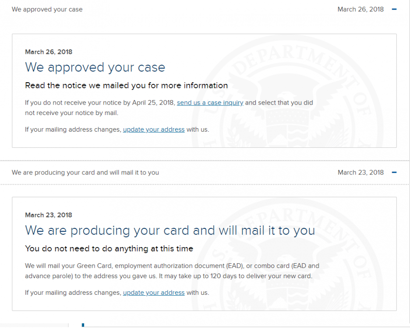Click 'You do not need to do anything' subheading
This screenshot has width=410, height=328.
pos(109,248)
